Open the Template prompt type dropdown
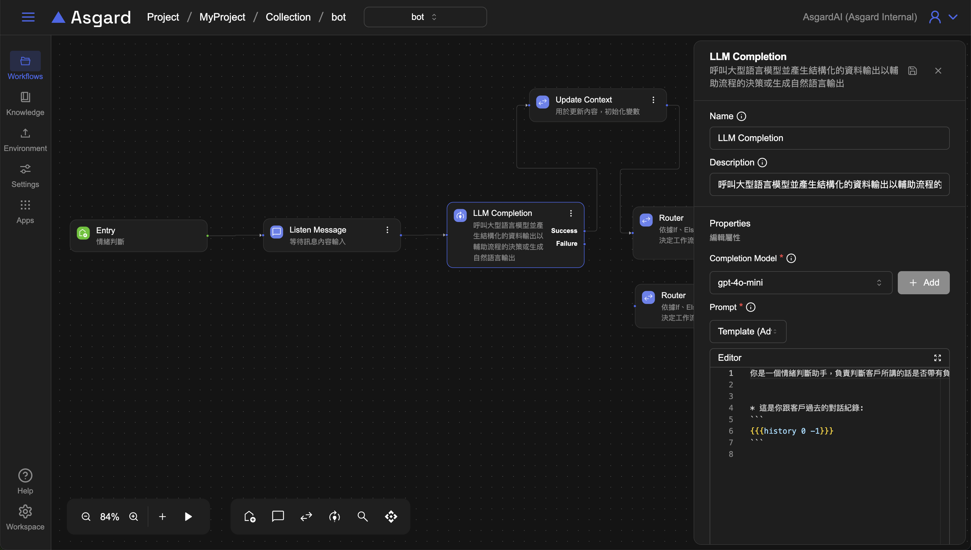 [748, 331]
